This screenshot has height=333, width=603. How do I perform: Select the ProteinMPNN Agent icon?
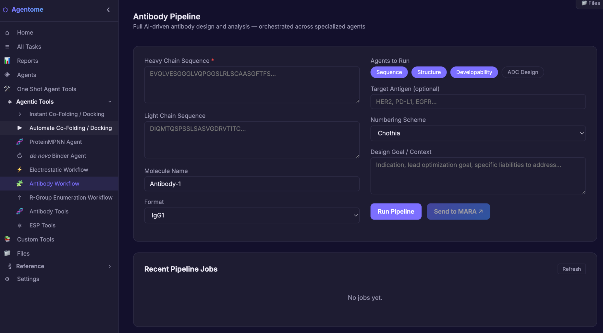coord(19,142)
